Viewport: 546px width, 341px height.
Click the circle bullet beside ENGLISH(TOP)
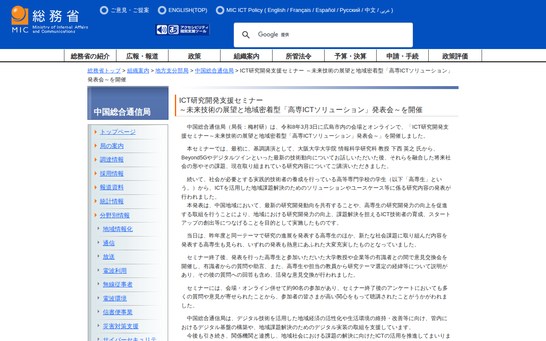(162, 10)
